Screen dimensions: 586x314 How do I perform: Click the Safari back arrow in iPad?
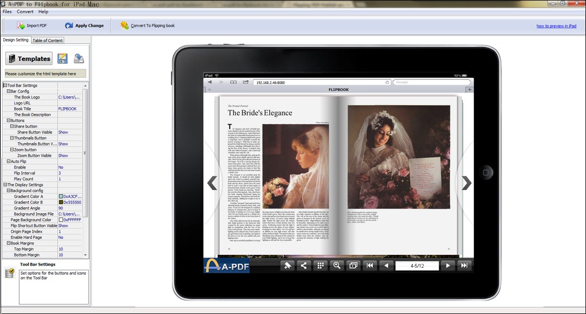[x=210, y=82]
